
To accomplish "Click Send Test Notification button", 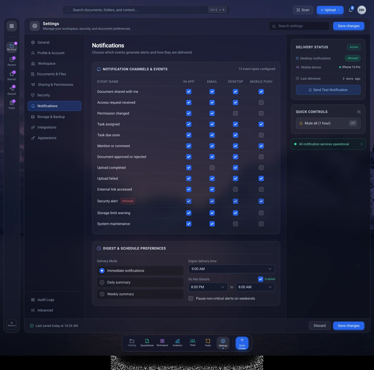I will 328,90.
